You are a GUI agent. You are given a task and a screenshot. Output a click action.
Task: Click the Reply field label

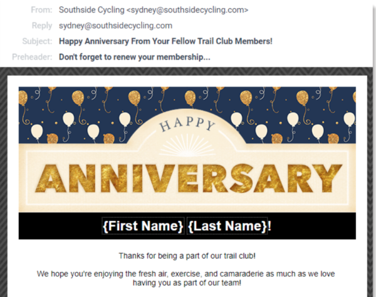tap(42, 26)
